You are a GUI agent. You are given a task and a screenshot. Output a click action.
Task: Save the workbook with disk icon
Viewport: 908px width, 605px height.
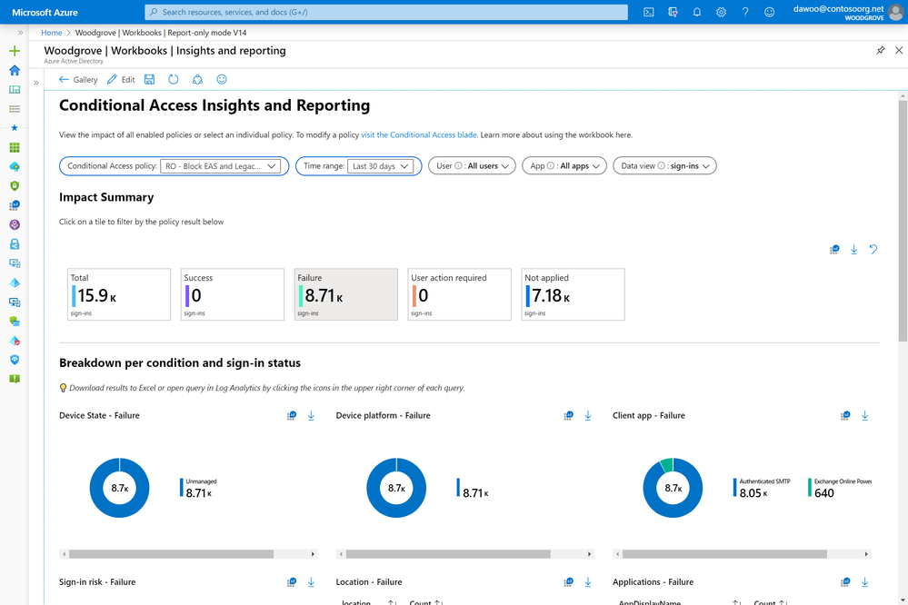(149, 79)
